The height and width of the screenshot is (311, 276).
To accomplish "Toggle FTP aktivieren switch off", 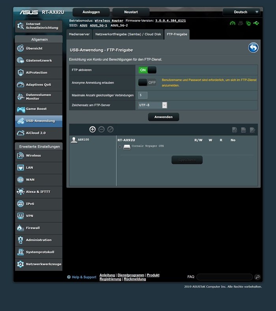I will (147, 70).
